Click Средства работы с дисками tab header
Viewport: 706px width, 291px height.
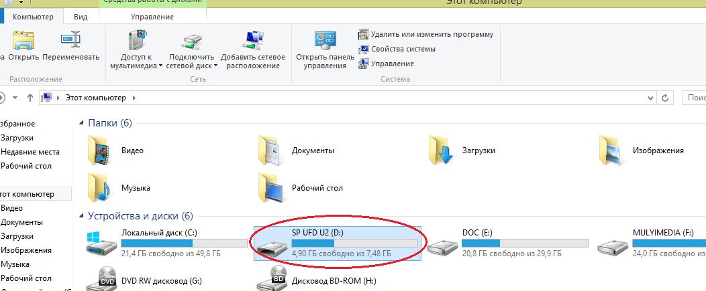point(152,2)
